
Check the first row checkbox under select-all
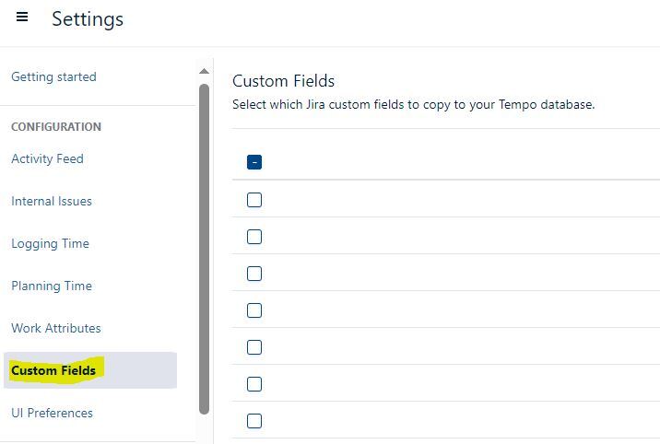click(x=254, y=200)
